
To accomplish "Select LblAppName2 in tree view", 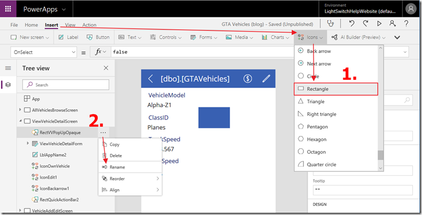I will [x=49, y=155].
